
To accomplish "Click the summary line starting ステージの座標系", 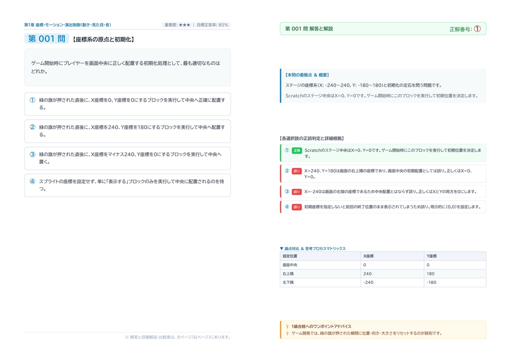I will tap(364, 85).
